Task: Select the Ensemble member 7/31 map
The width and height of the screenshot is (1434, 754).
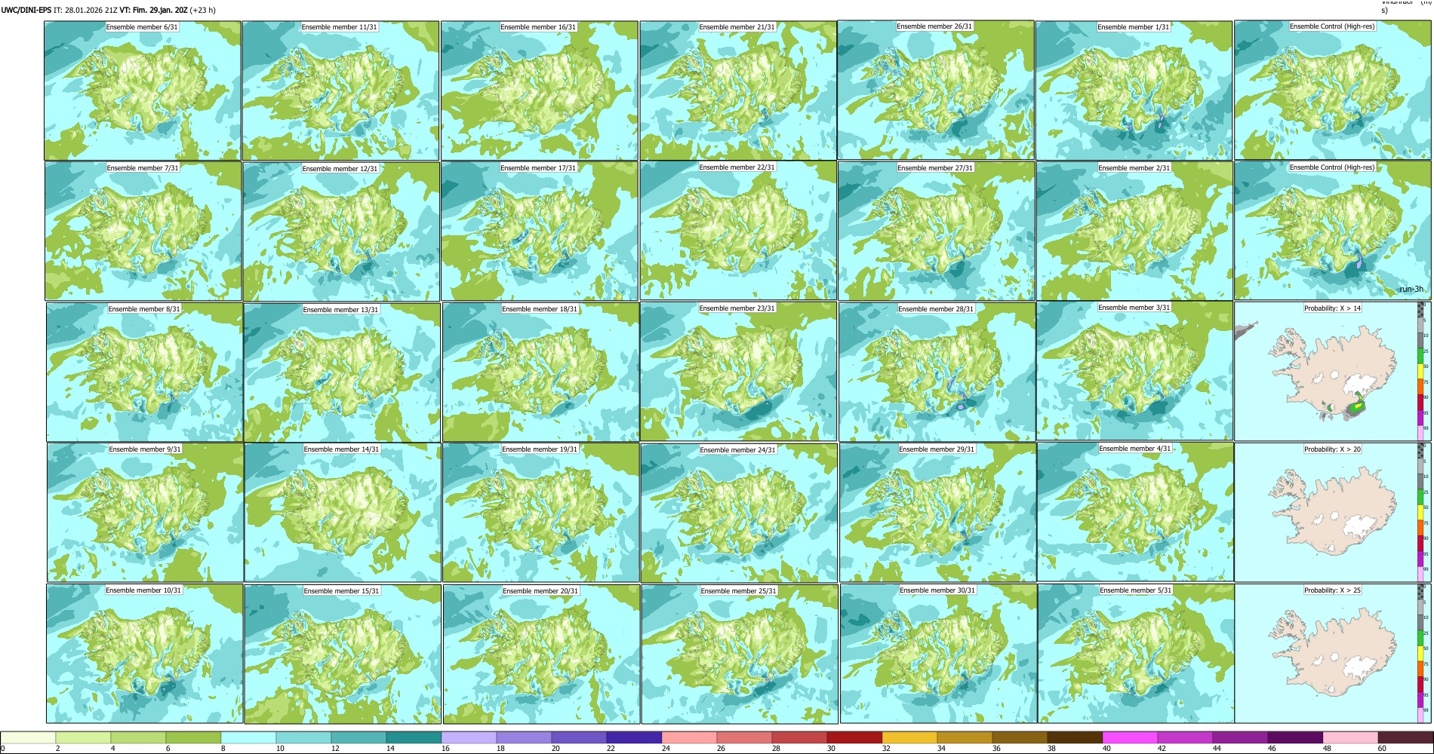Action: click(x=143, y=231)
